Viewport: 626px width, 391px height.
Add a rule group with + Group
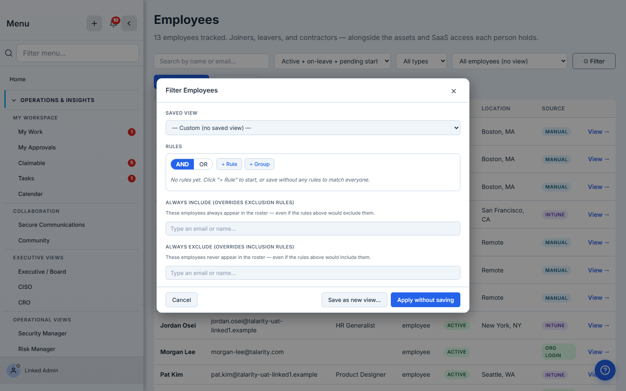[260, 164]
